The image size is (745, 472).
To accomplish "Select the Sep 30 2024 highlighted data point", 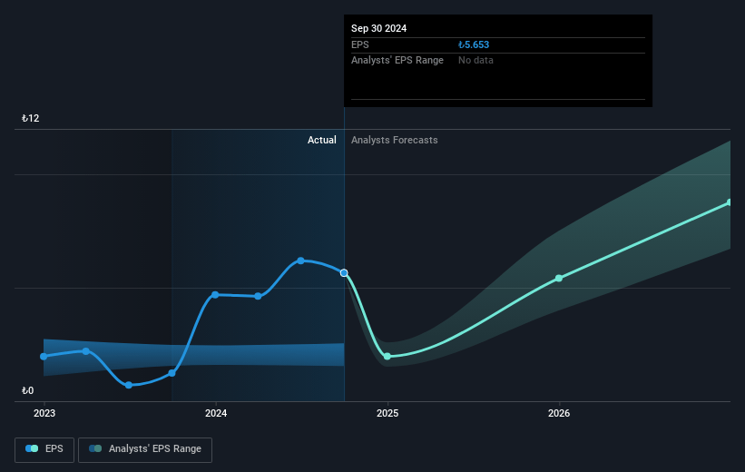I will [344, 273].
